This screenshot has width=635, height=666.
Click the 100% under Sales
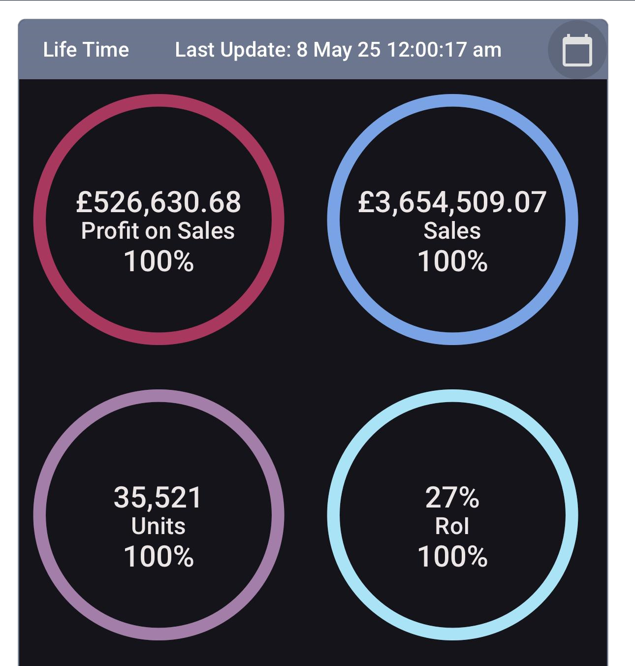(452, 261)
